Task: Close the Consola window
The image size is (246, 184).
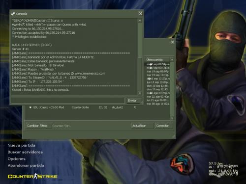Action: [141, 14]
